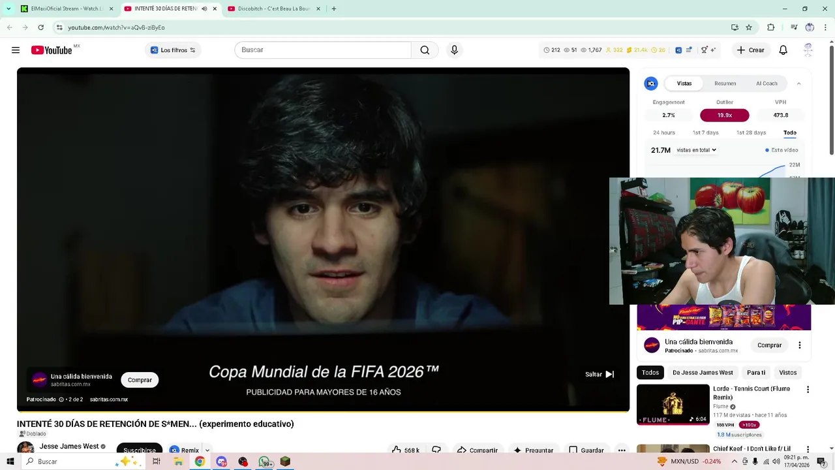Image resolution: width=835 pixels, height=470 pixels.
Task: Select the Vistos chip
Action: pos(787,373)
